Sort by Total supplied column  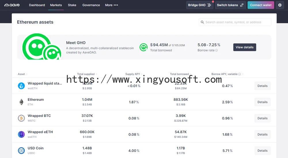tap(86, 74)
